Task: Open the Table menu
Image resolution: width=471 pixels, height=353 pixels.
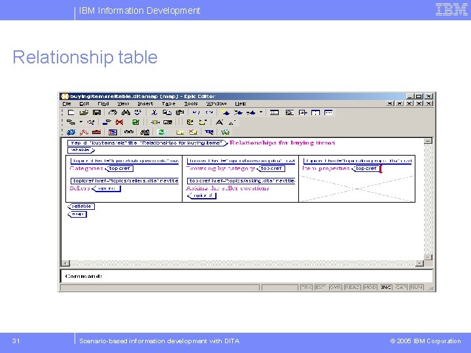Action: click(169, 103)
